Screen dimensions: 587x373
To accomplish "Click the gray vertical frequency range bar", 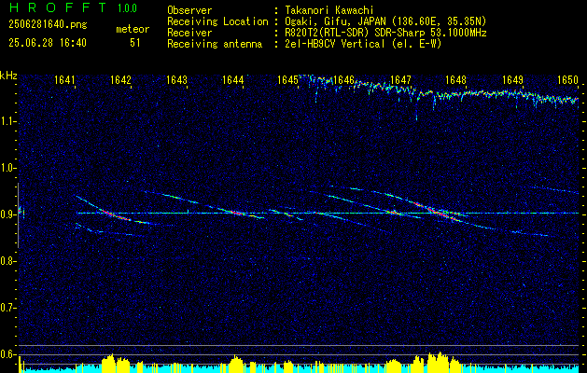I will 18,215.
